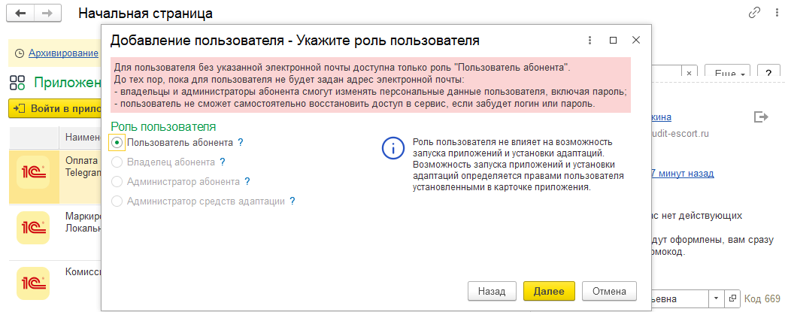
Task: Click the forward navigation arrow
Action: coord(47,14)
